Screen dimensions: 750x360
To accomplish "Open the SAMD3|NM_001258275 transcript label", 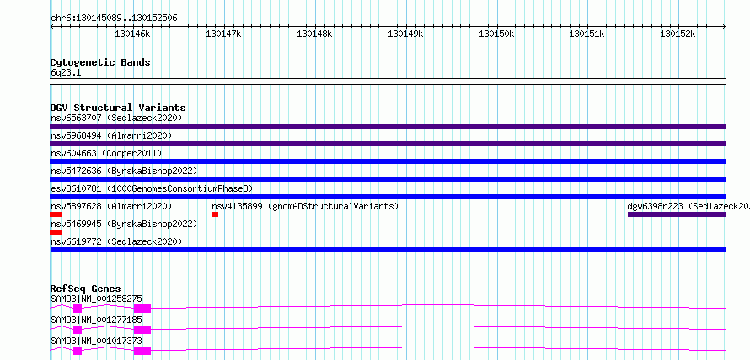I will [x=96, y=299].
